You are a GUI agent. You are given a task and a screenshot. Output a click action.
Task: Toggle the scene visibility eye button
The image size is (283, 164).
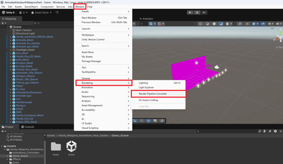(263, 24)
